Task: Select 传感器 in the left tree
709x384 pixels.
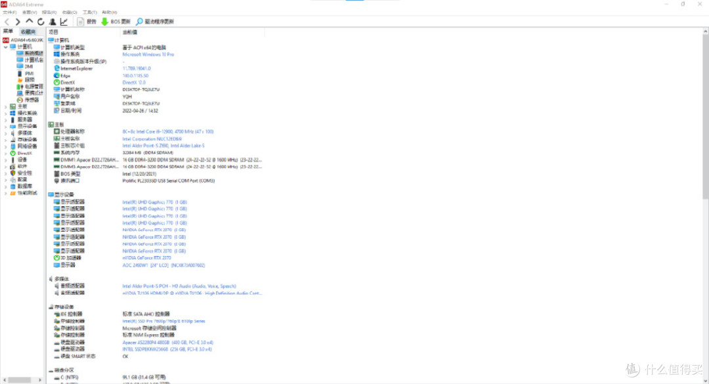Action: (32, 100)
